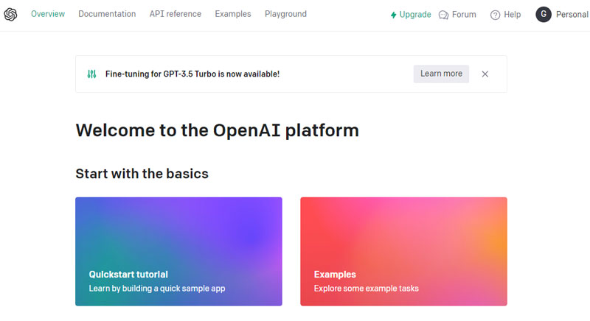The height and width of the screenshot is (321, 590).
Task: Click the G profile avatar
Action: [x=544, y=14]
